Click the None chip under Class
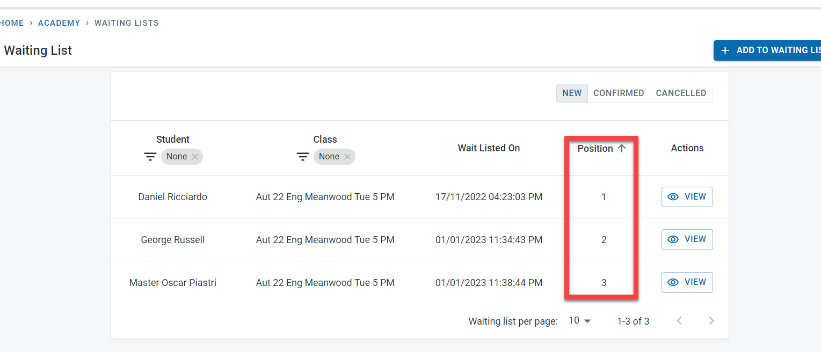Viewport: 821px width, 352px height. click(329, 157)
